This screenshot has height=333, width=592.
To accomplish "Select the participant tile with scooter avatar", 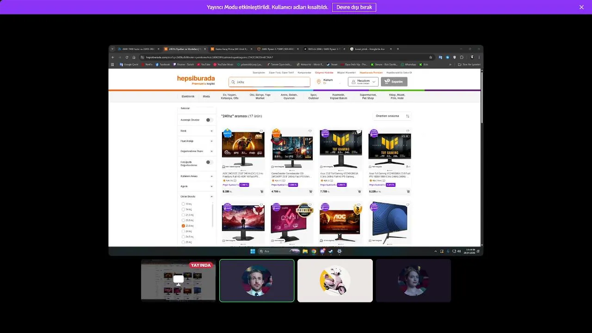I will coord(335,280).
